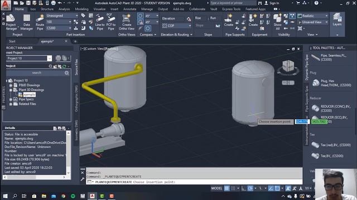The image size is (357, 200).
Task: Open the Orthographic DWG vertical tab
Action: (76, 98)
